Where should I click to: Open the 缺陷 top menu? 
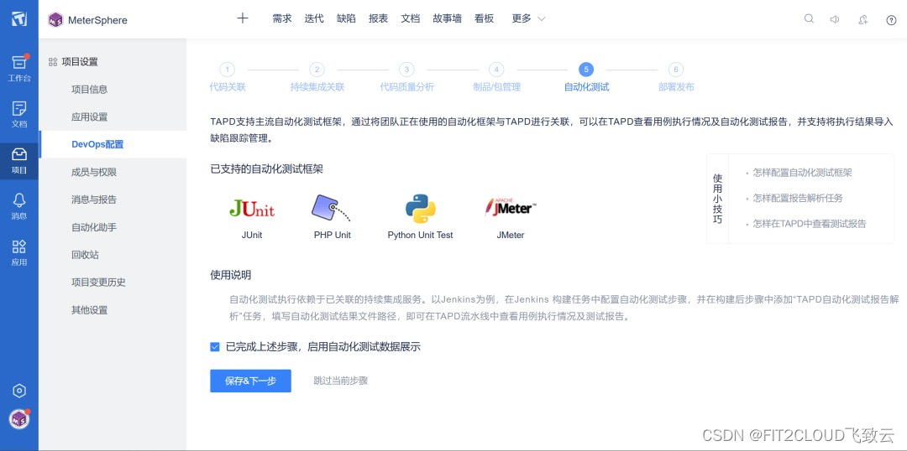click(x=346, y=18)
